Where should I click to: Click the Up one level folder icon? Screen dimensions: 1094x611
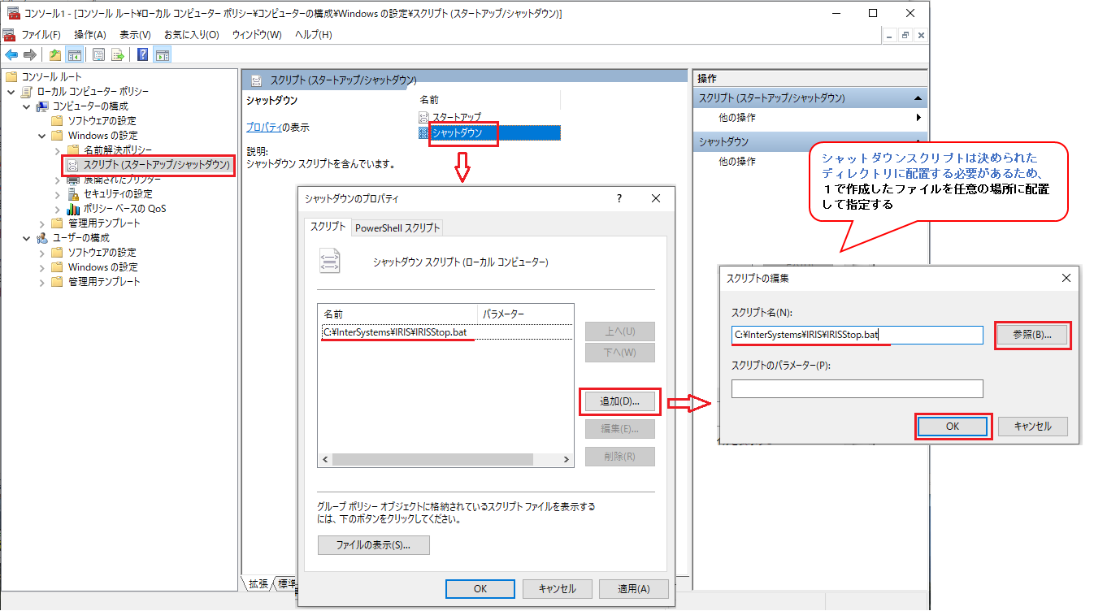(x=55, y=55)
